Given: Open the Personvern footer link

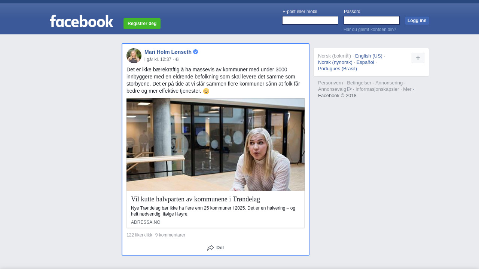Looking at the screenshot, I should [x=330, y=83].
